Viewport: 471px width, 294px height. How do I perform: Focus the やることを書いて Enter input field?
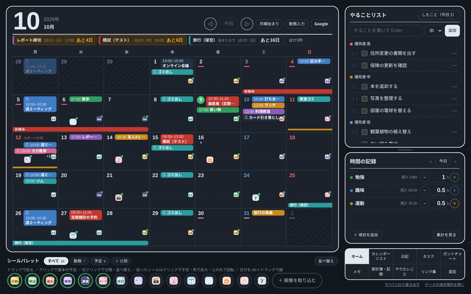coord(386,31)
